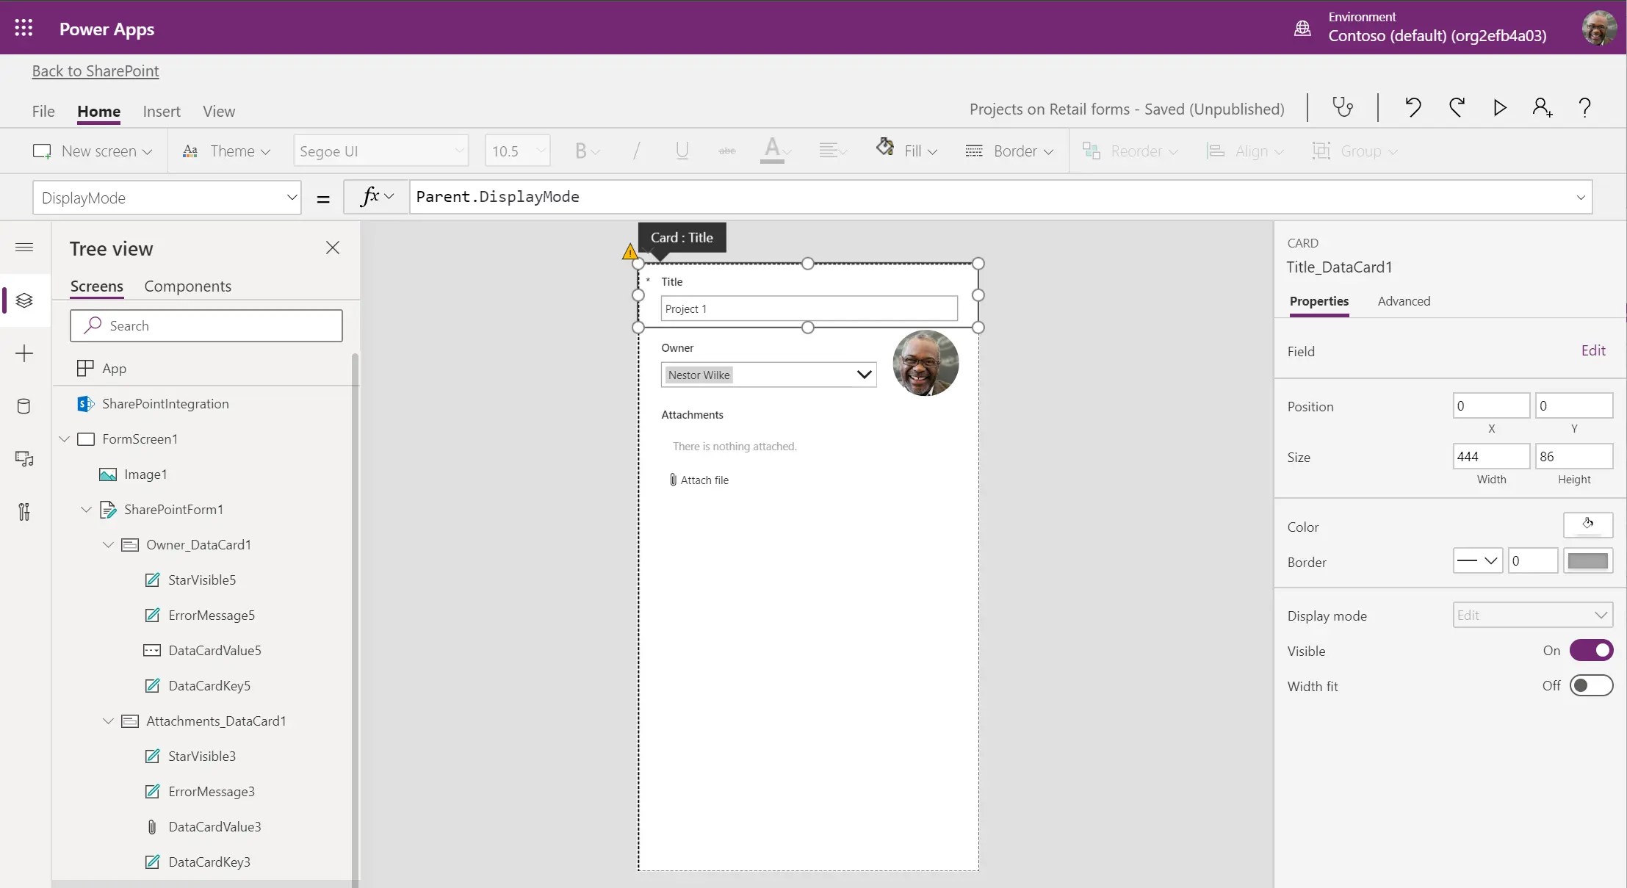Viewport: 1627px width, 888px height.
Task: Switch to the Advanced tab
Action: (x=1404, y=301)
